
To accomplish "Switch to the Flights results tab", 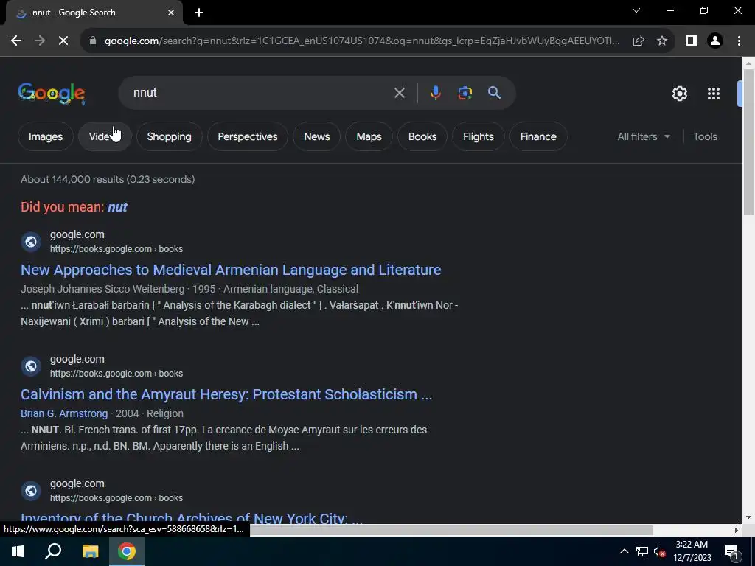I will pyautogui.click(x=478, y=136).
